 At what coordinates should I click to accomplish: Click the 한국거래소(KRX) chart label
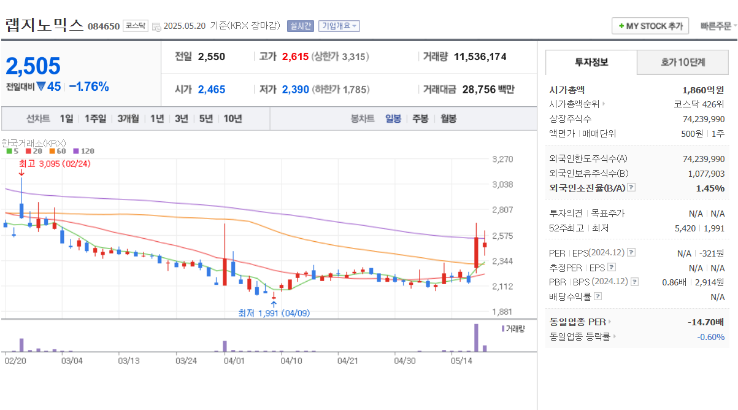click(x=34, y=142)
